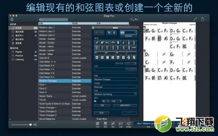The width and height of the screenshot is (218, 136).
Task: Insert the Segno symbol
Action: pos(134,57)
